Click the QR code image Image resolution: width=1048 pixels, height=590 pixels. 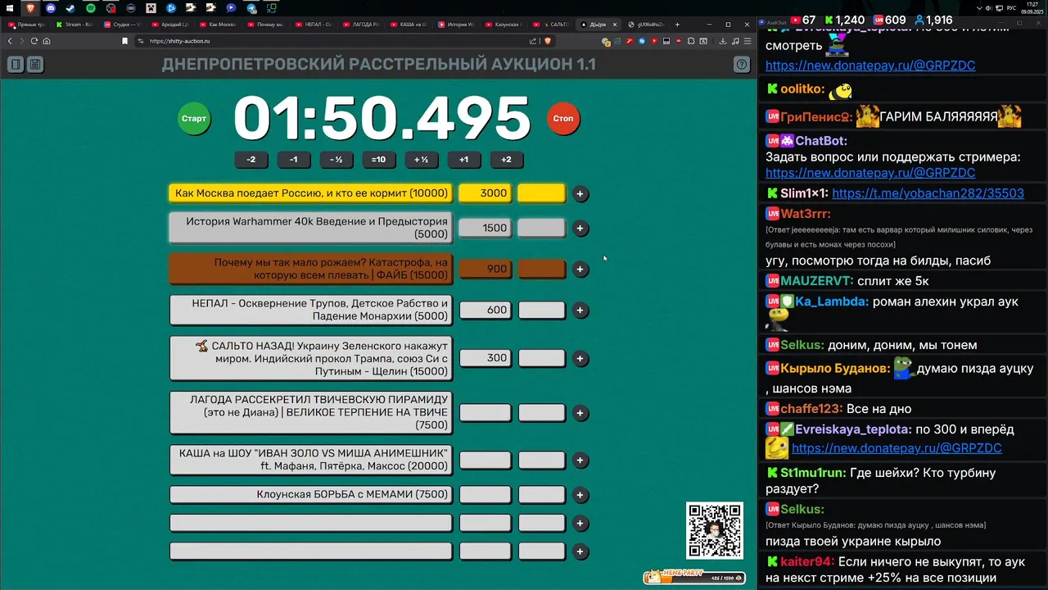(x=715, y=530)
